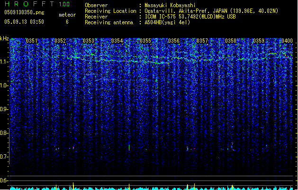Click the vertical meteor echo near 0354
Image resolution: width=298 pixels, height=190 pixels.
(x=129, y=148)
